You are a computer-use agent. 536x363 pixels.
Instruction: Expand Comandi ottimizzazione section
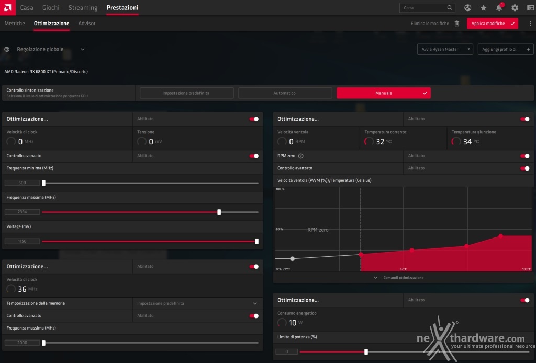[x=399, y=278]
